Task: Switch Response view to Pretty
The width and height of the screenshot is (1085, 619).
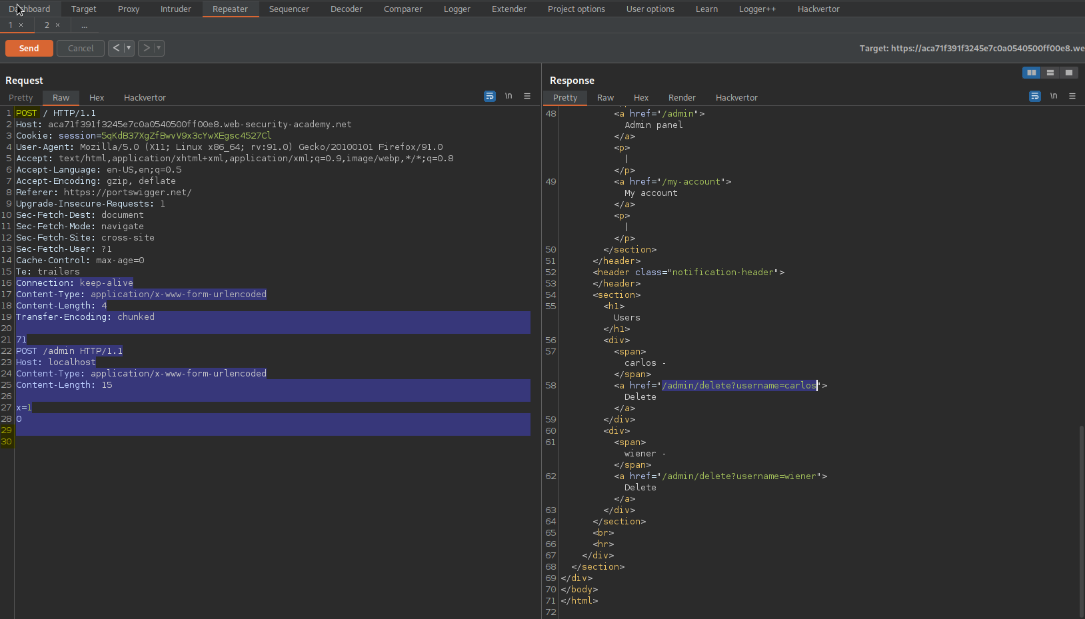Action: tap(565, 97)
